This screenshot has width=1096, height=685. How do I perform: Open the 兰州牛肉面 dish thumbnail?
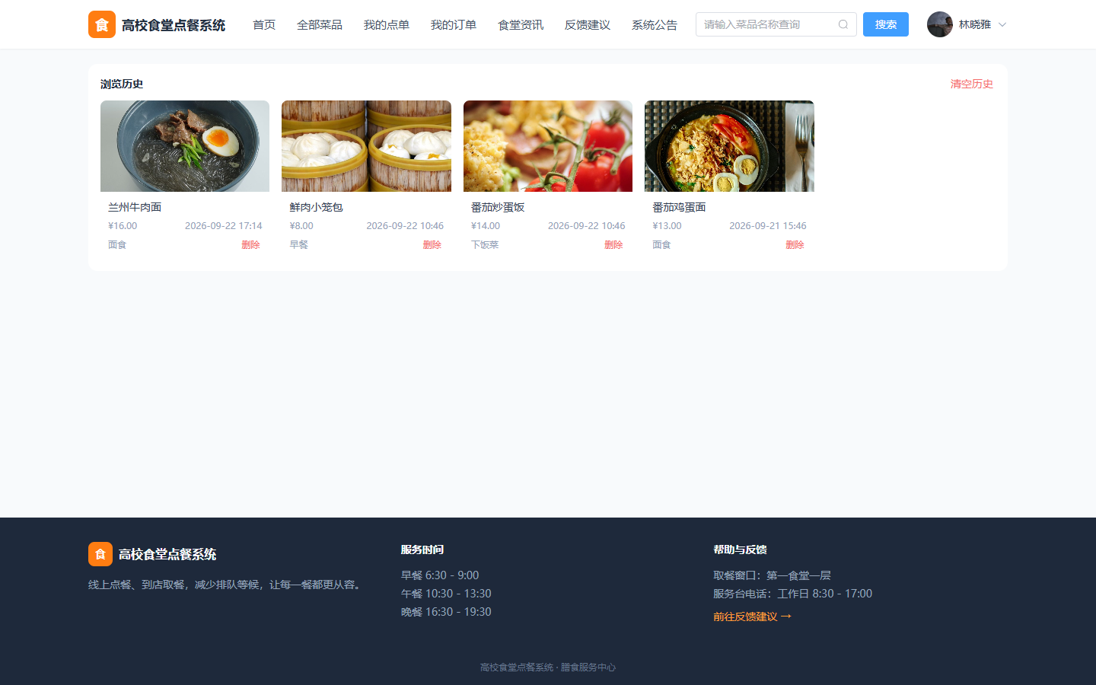(x=185, y=146)
